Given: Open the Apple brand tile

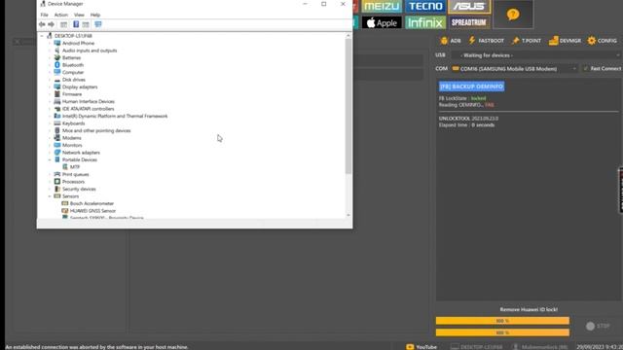Looking at the screenshot, I should pos(382,22).
